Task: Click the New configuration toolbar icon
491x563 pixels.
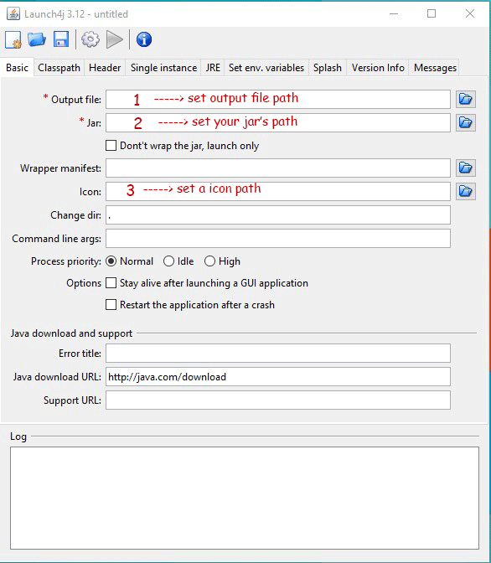Action: coord(13,39)
